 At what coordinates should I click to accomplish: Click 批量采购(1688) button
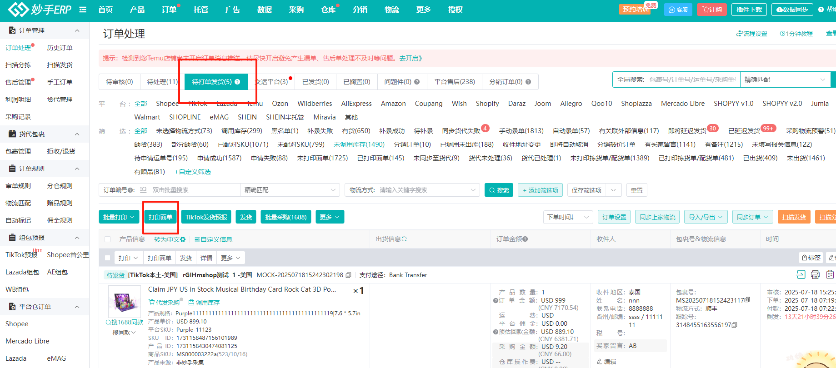pyautogui.click(x=285, y=217)
